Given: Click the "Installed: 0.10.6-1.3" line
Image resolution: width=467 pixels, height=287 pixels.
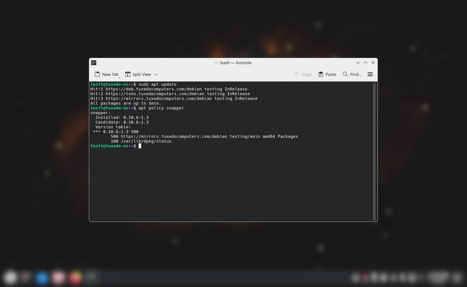Looking at the screenshot, I should coord(122,118).
